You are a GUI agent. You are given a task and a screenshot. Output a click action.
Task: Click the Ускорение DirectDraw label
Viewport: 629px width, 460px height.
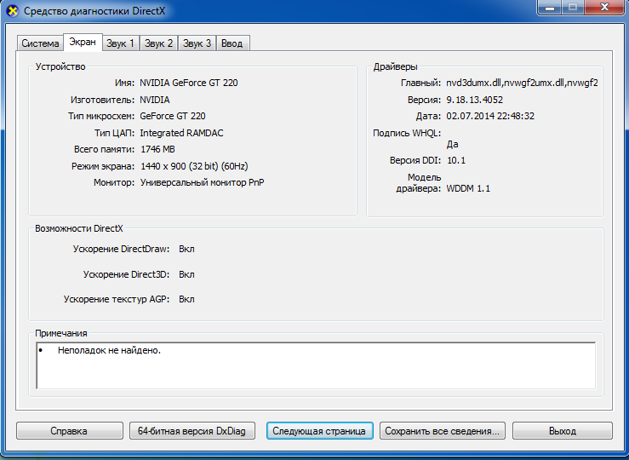click(121, 249)
